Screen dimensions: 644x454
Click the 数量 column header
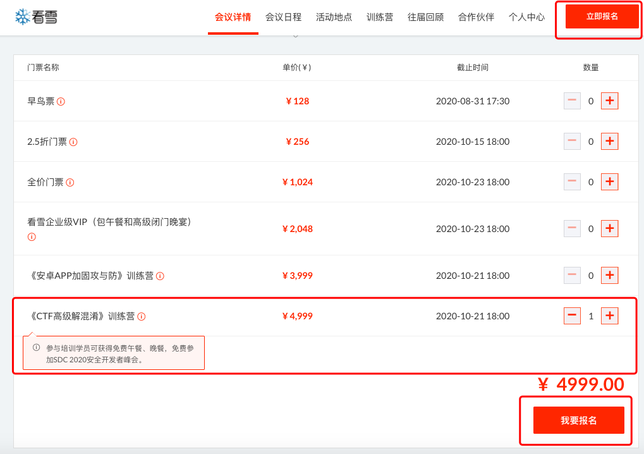(591, 68)
